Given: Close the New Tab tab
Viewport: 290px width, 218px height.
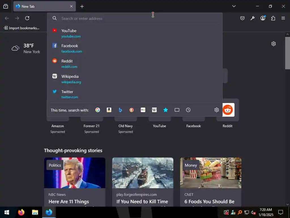Looking at the screenshot, I should (71, 6).
